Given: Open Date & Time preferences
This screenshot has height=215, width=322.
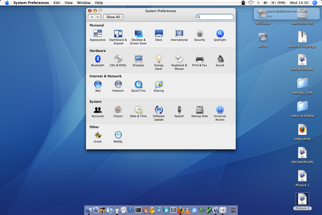Looking at the screenshot, I should tap(138, 110).
